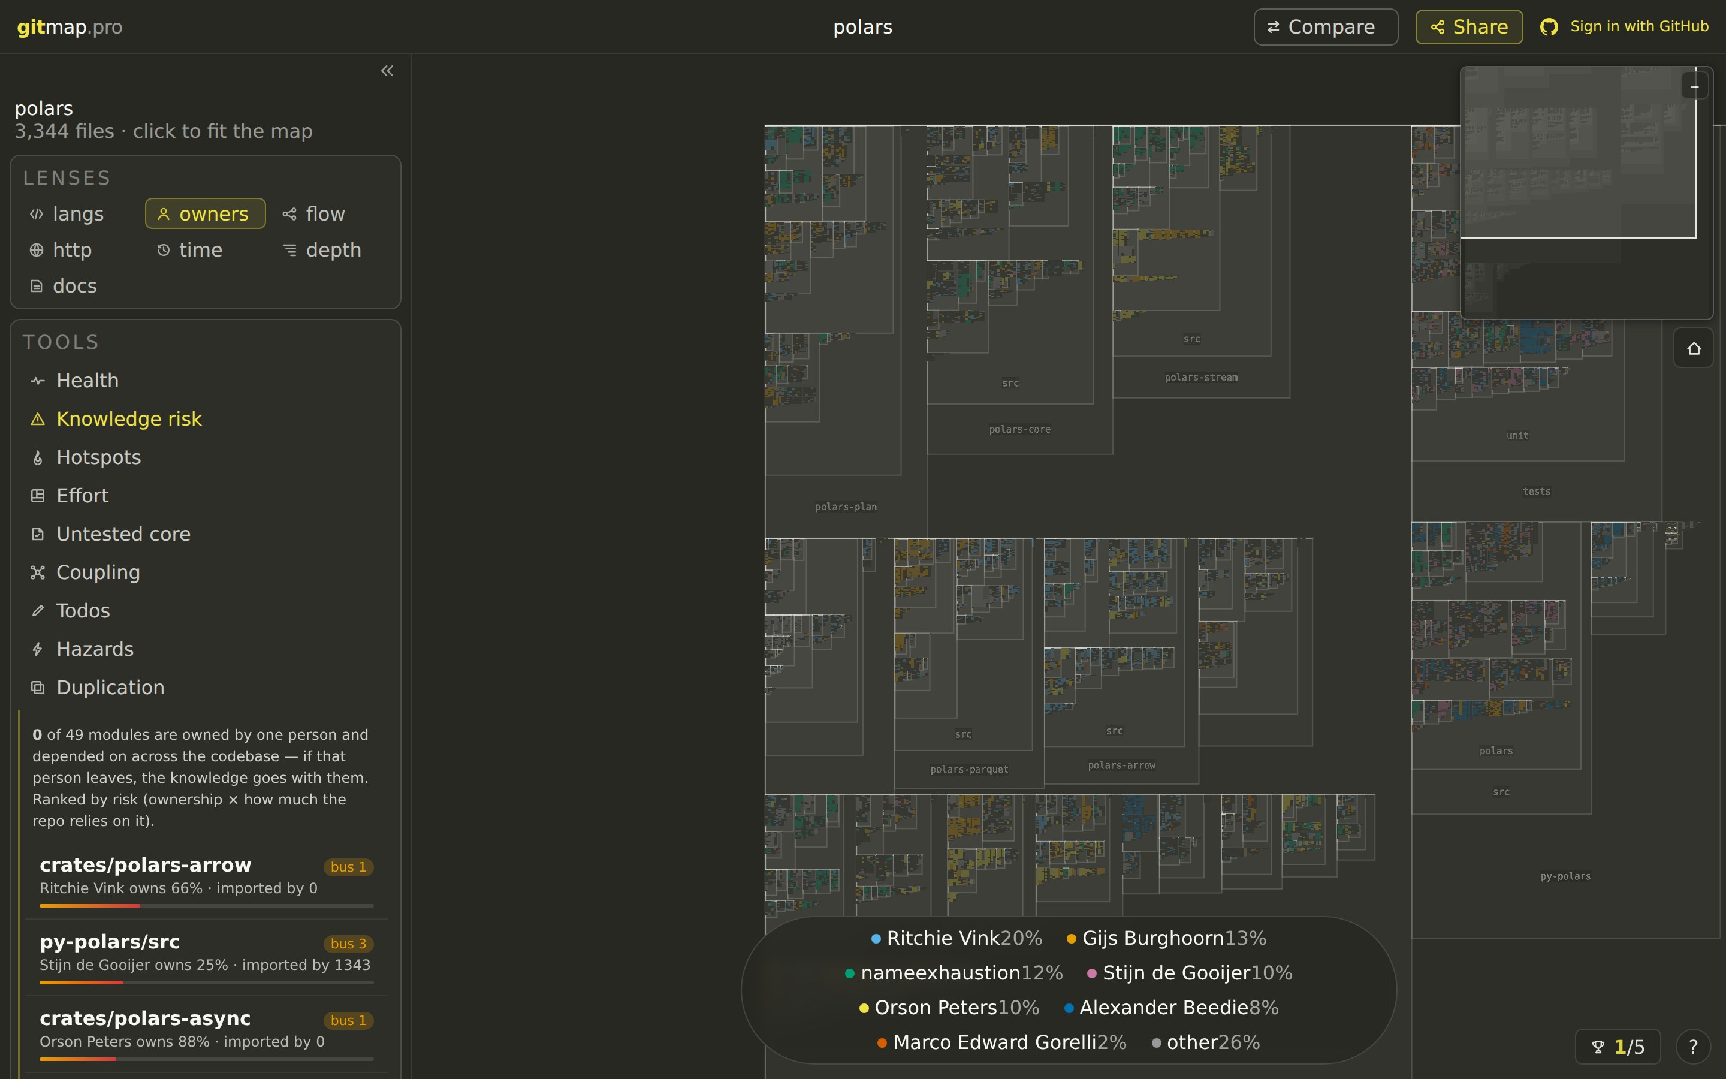Screen dimensions: 1726x1079
Task: Click the risk bar under py-polars/src
Action: coord(207,982)
